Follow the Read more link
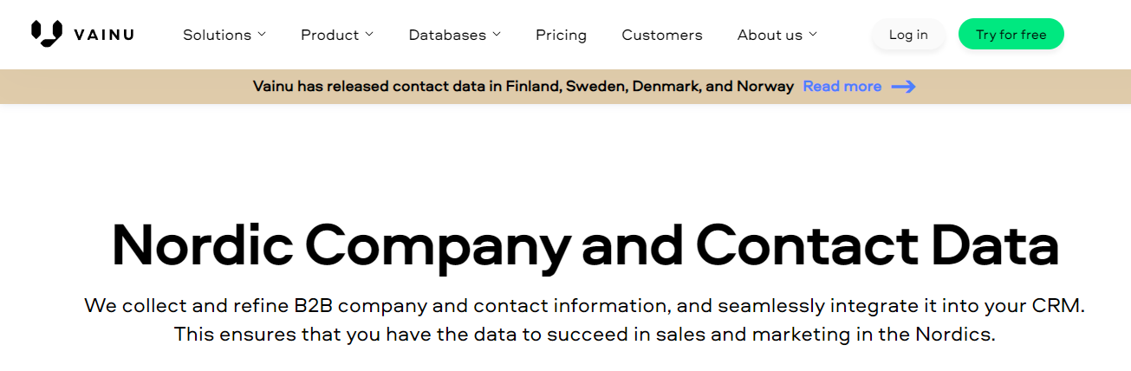Image resolution: width=1131 pixels, height=371 pixels. click(842, 87)
